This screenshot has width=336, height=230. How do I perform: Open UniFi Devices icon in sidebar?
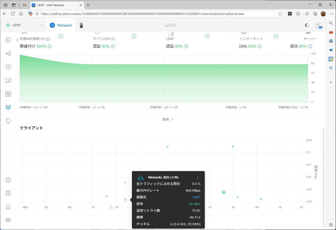(x=8, y=67)
